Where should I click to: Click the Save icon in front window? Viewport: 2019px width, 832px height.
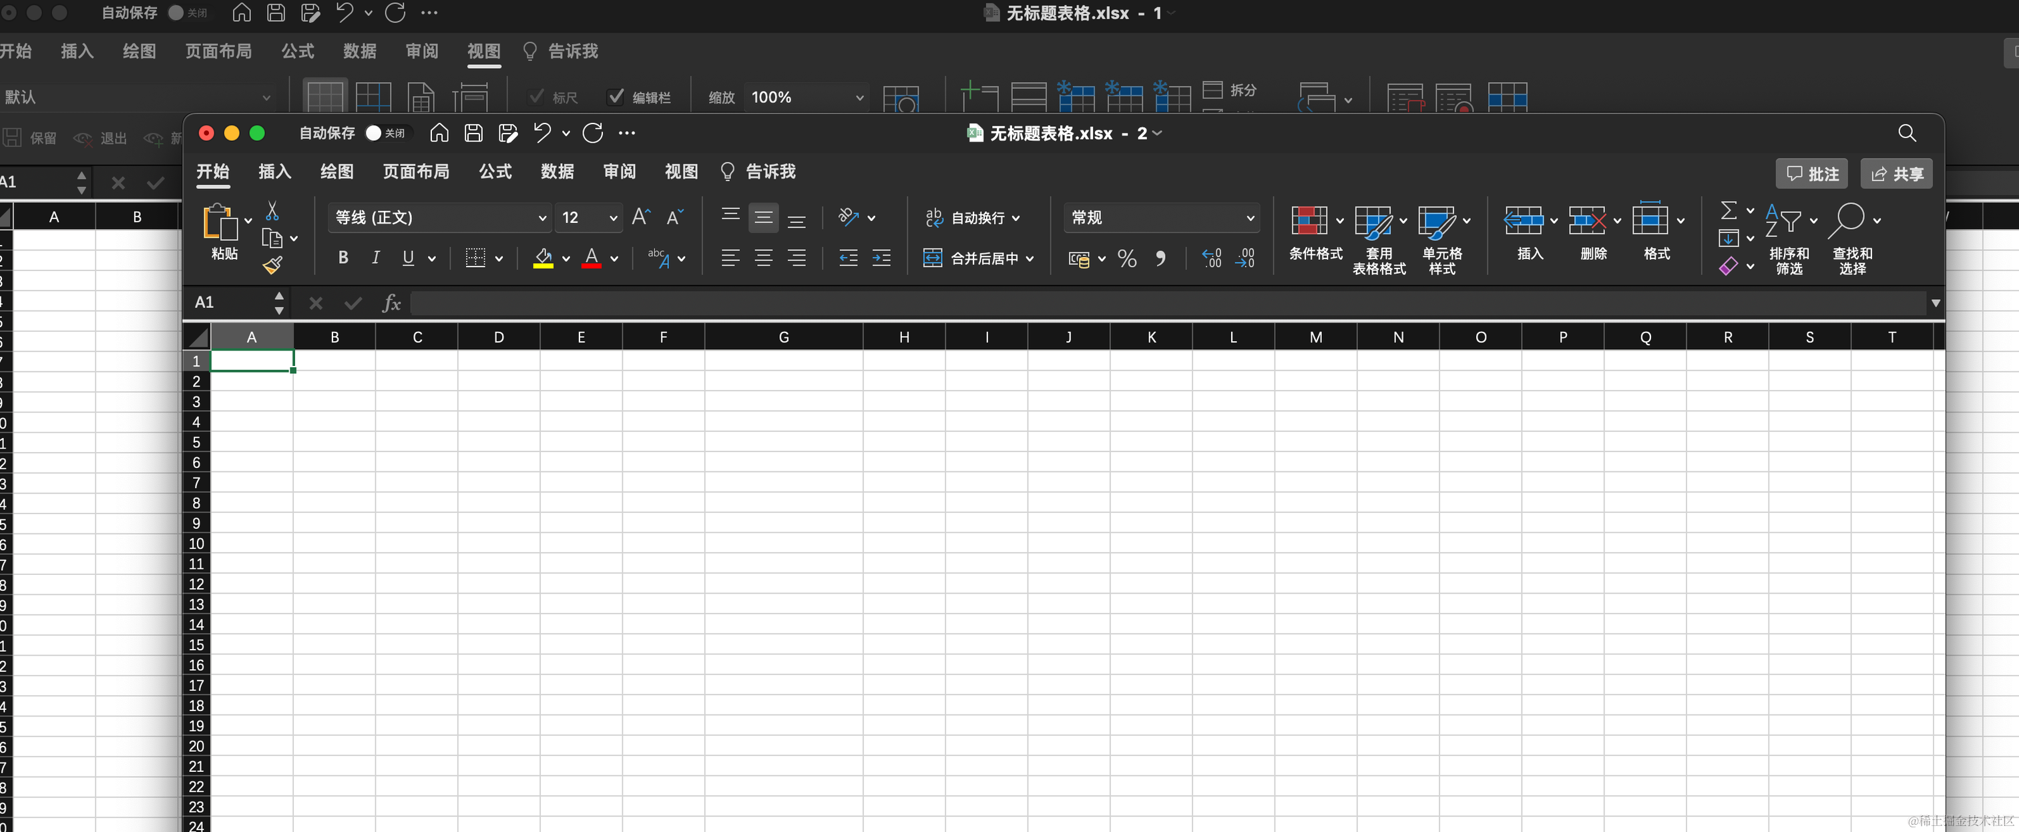tap(473, 134)
